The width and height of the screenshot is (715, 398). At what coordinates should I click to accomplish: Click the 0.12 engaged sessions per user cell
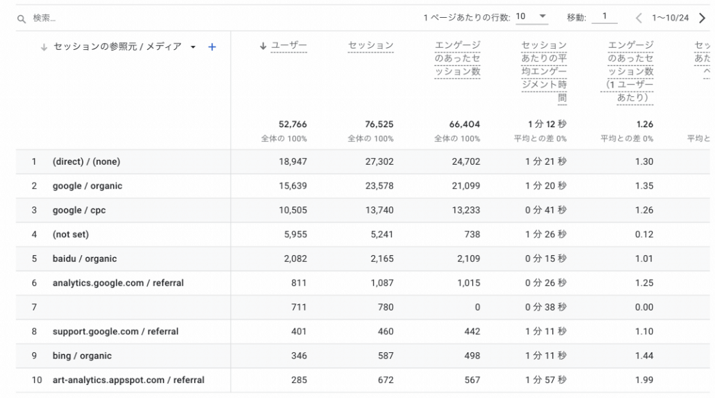pyautogui.click(x=645, y=234)
